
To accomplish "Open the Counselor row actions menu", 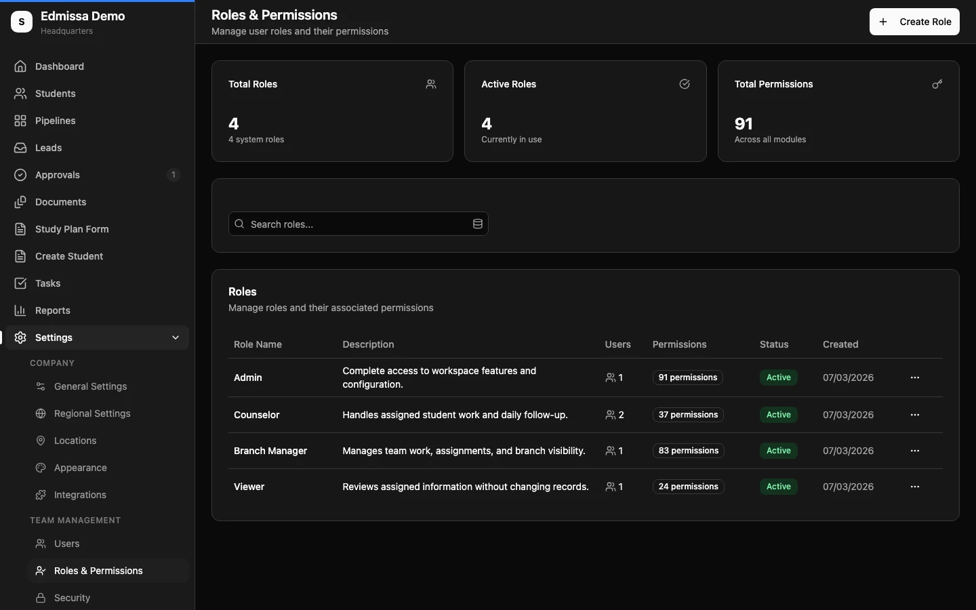I will click(x=915, y=415).
